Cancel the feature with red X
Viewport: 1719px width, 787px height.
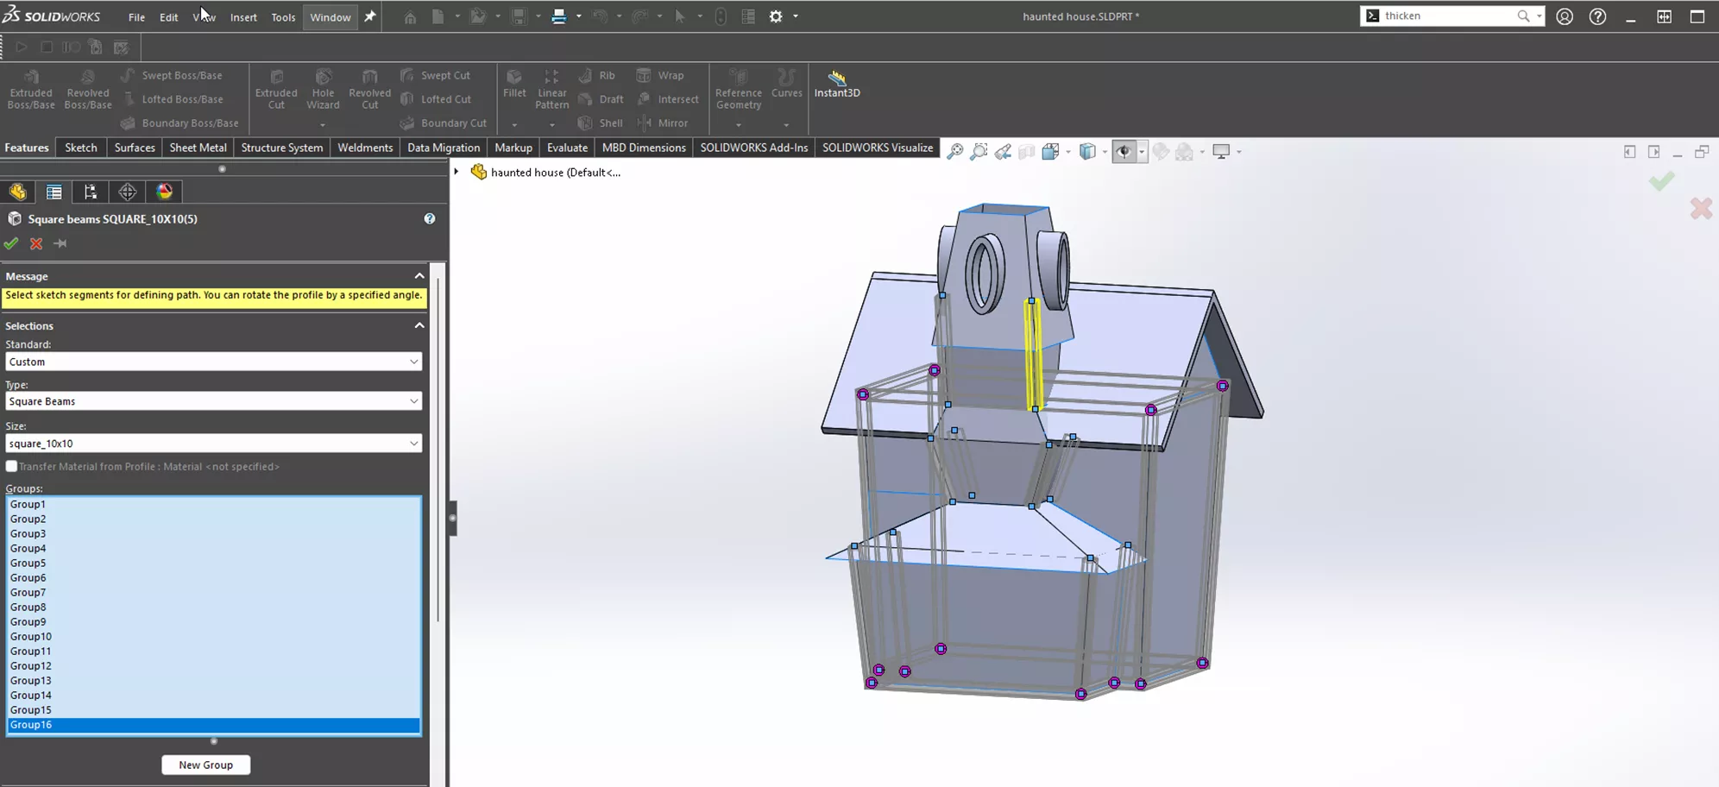click(x=36, y=244)
